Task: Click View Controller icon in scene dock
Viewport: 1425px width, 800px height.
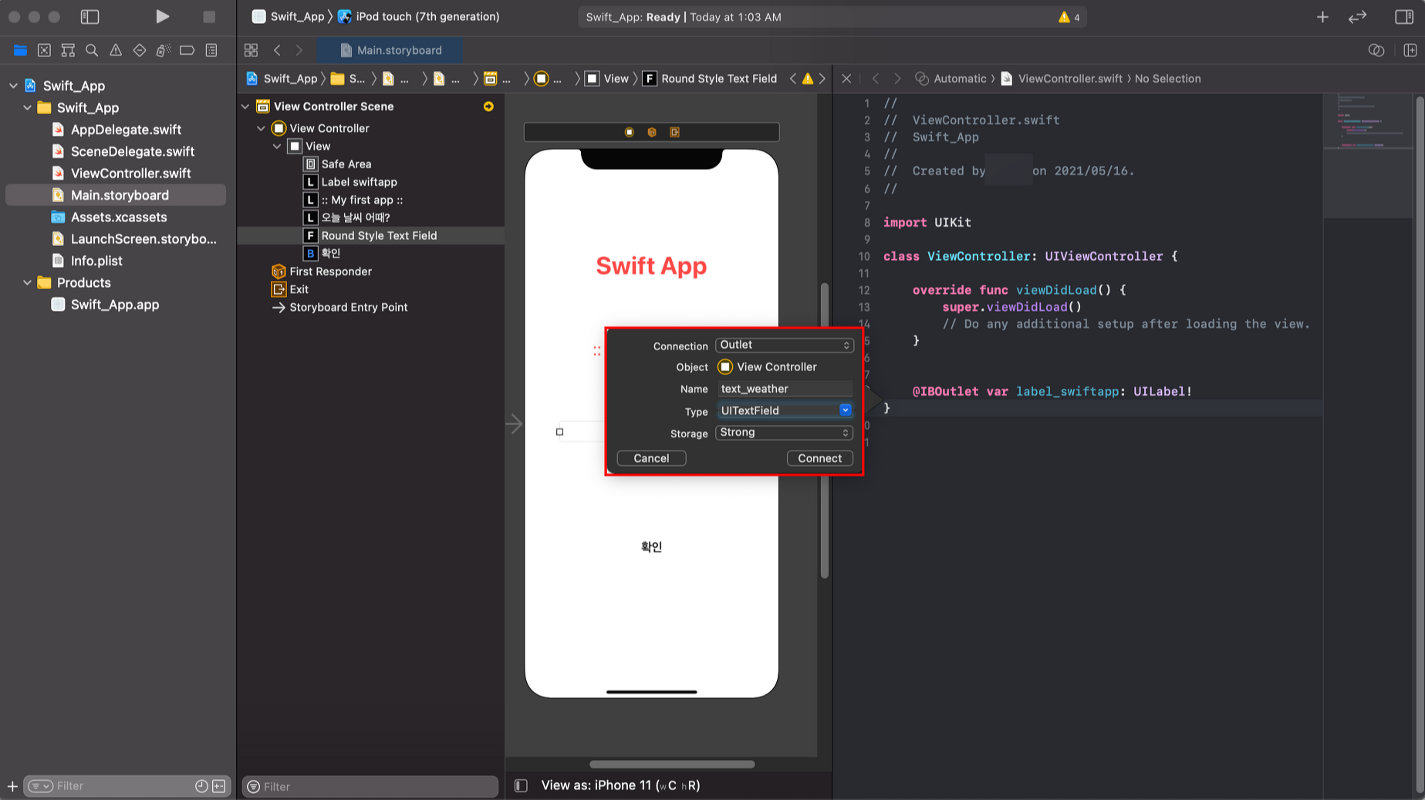Action: pyautogui.click(x=630, y=132)
